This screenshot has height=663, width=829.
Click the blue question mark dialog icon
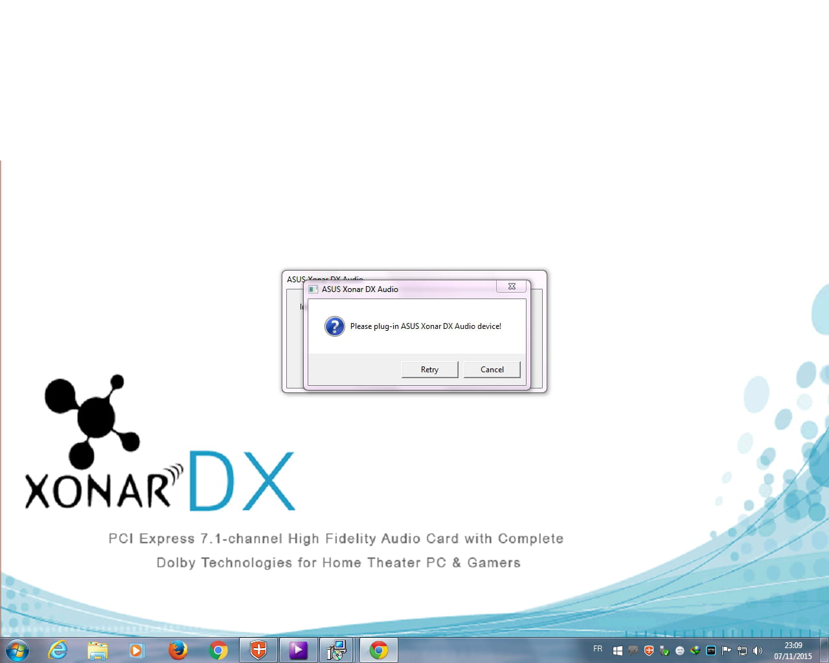(x=335, y=326)
